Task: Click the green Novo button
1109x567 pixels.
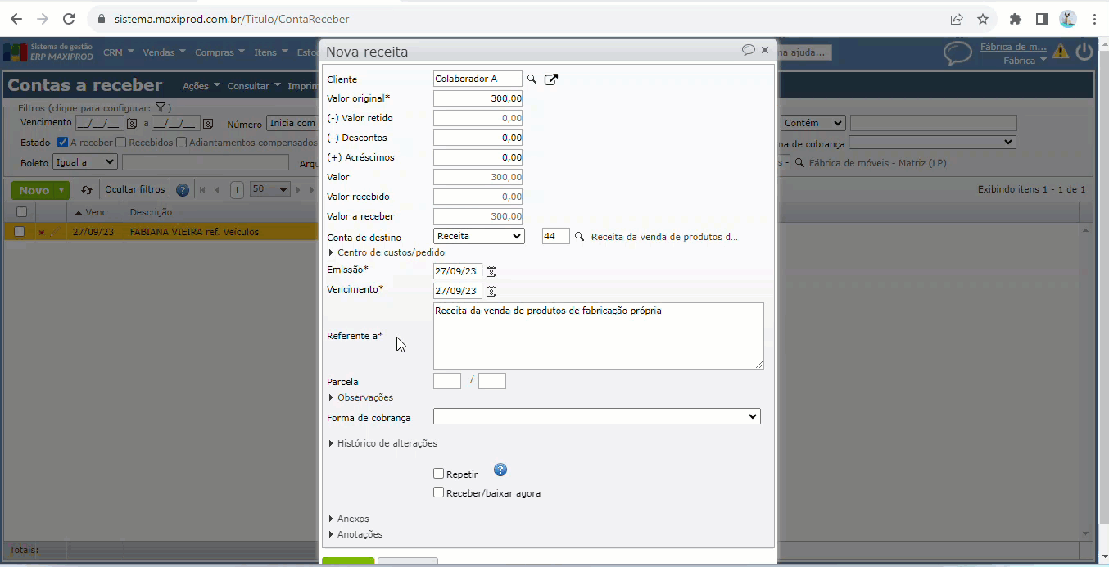Action: tap(34, 190)
